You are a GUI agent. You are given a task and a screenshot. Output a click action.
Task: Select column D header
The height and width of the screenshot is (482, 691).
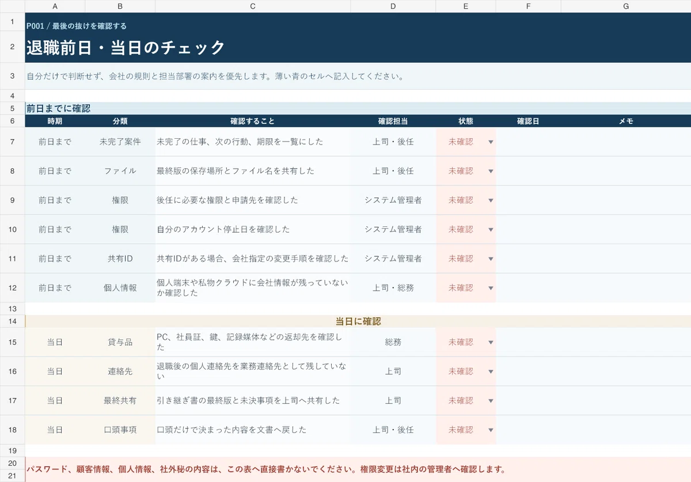point(393,6)
